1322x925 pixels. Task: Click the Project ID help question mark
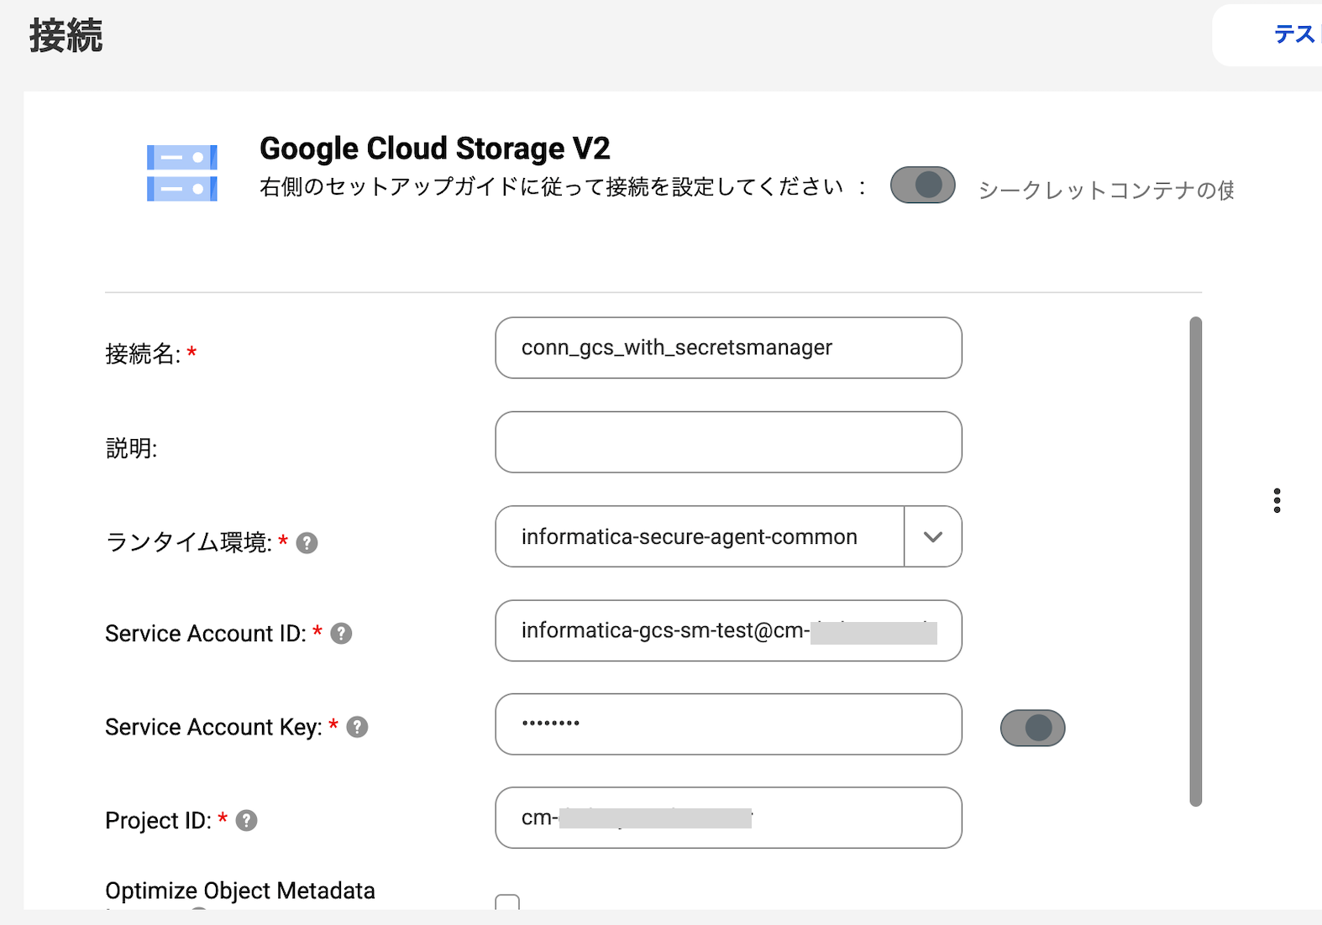[x=246, y=820]
